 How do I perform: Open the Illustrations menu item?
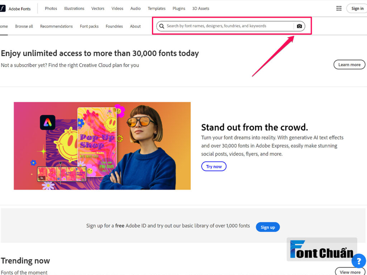pos(74,9)
